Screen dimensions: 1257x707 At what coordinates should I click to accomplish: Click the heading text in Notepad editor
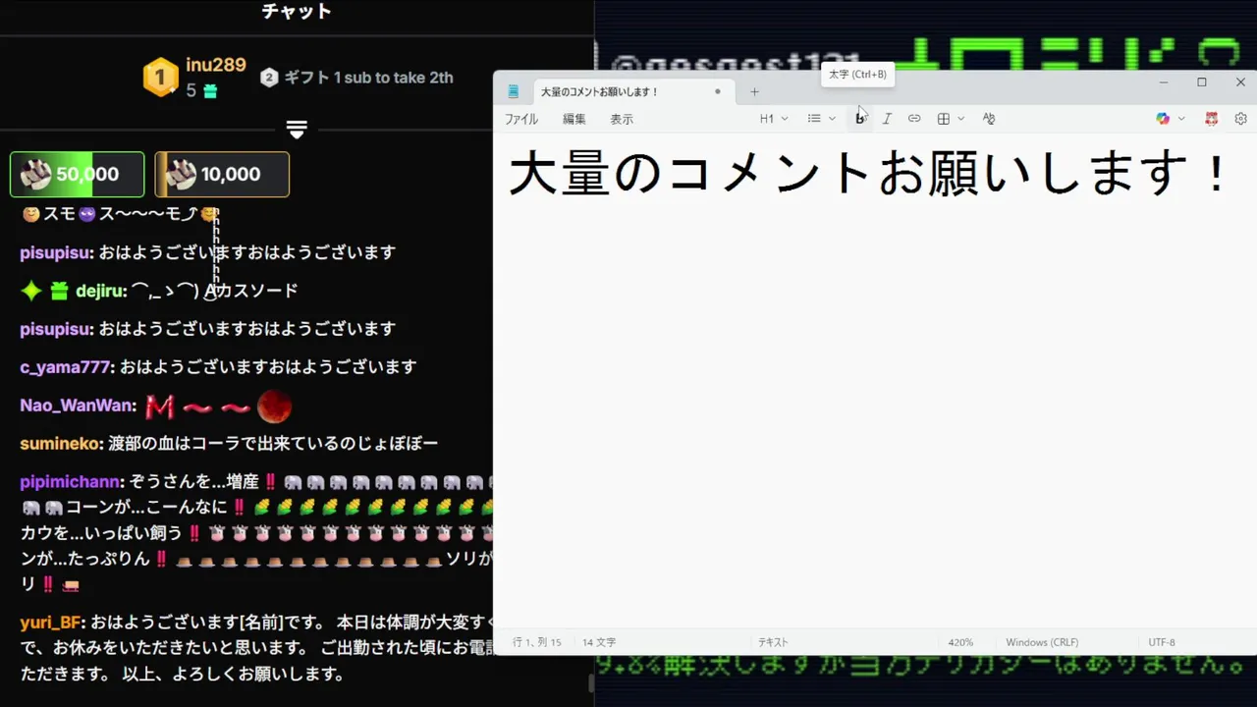(x=868, y=174)
